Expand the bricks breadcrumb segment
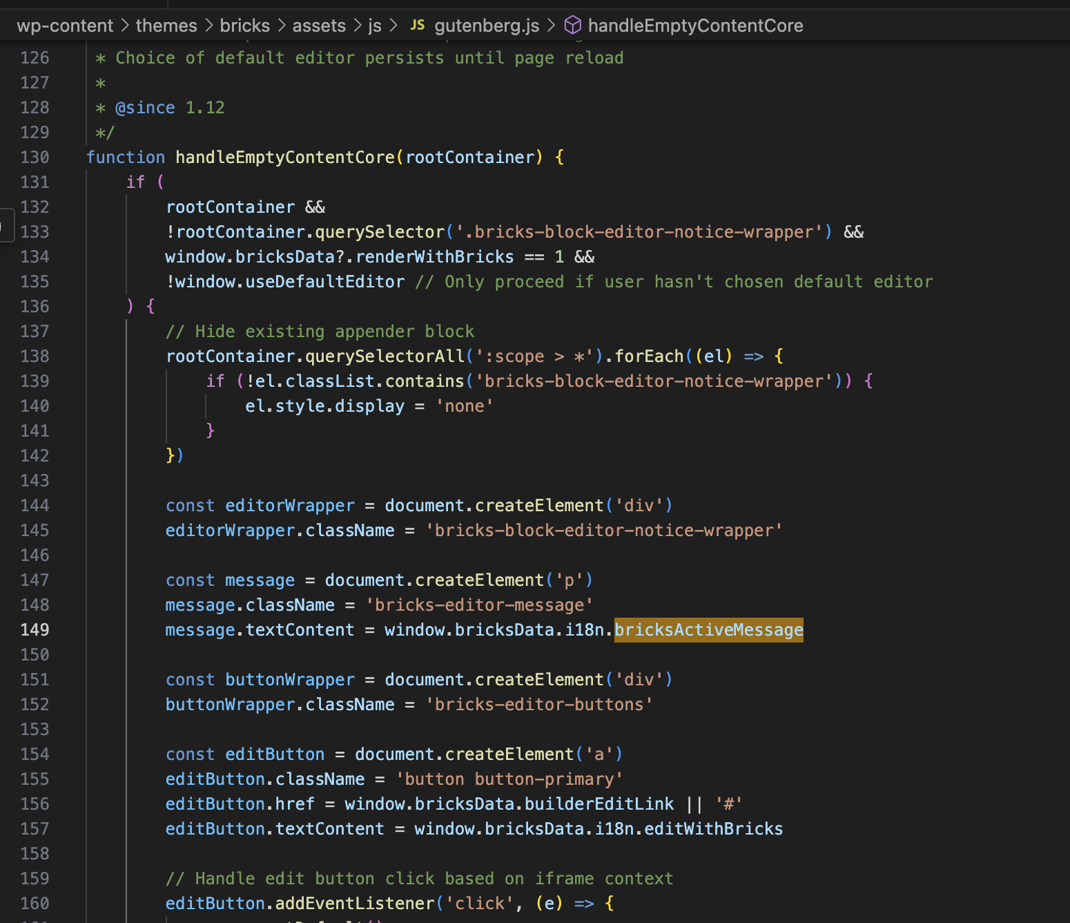1070x923 pixels. coord(244,26)
